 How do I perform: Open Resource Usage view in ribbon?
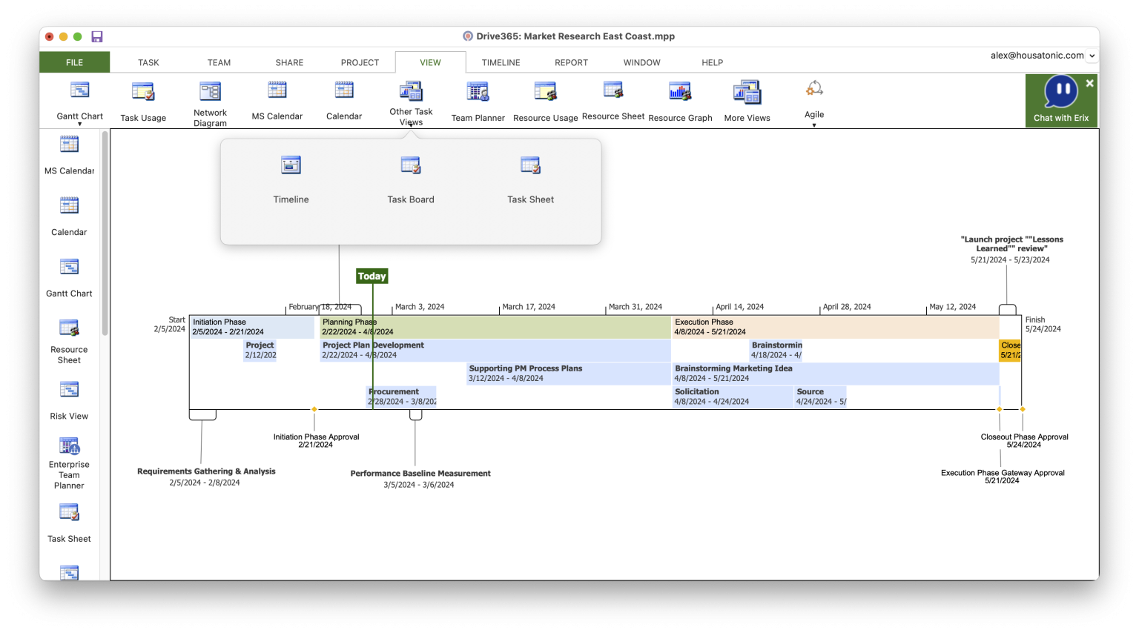(x=545, y=101)
